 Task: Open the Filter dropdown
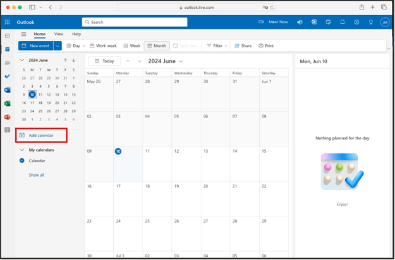point(217,46)
